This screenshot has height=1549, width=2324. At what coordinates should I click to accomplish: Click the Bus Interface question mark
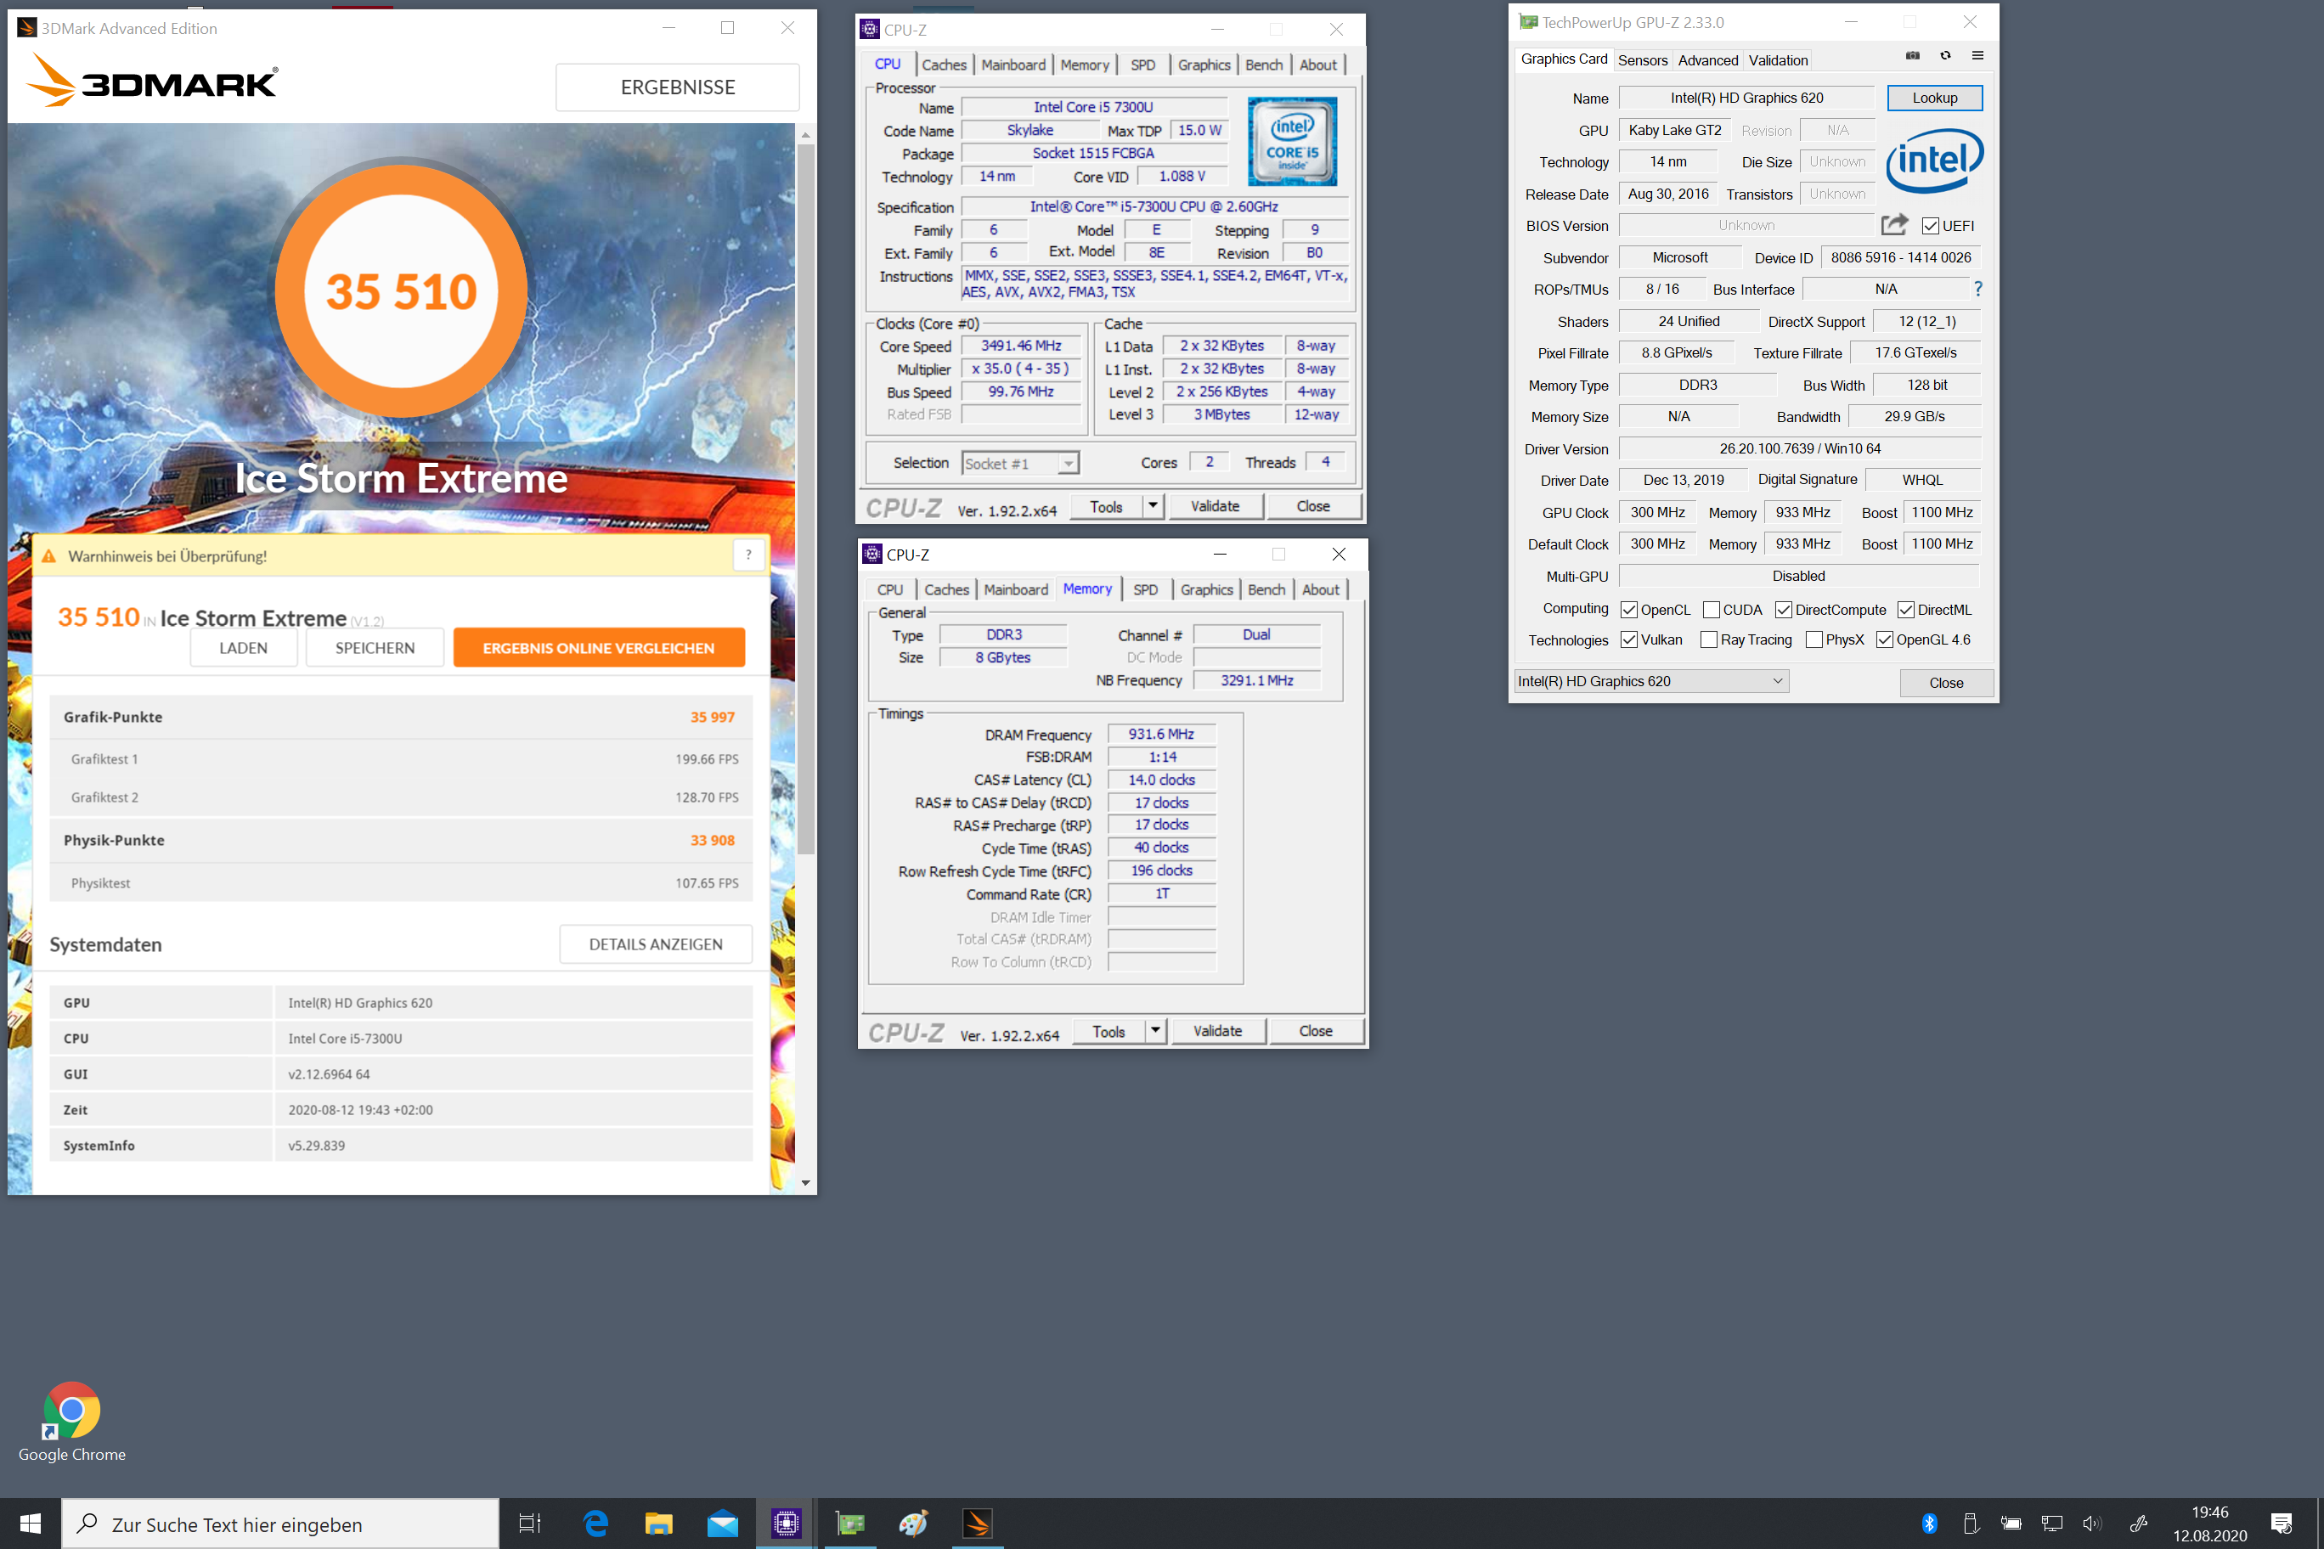(x=1977, y=289)
